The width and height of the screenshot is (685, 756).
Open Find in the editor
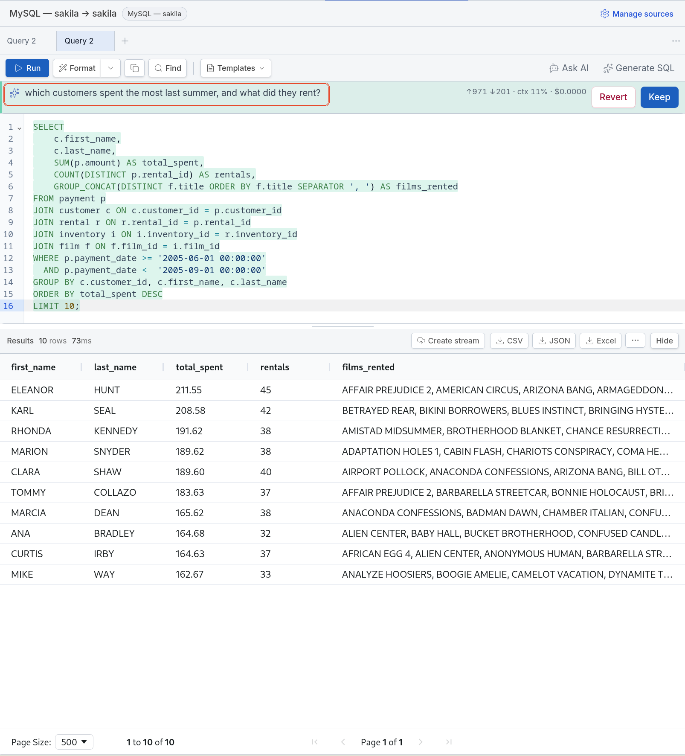coord(168,68)
